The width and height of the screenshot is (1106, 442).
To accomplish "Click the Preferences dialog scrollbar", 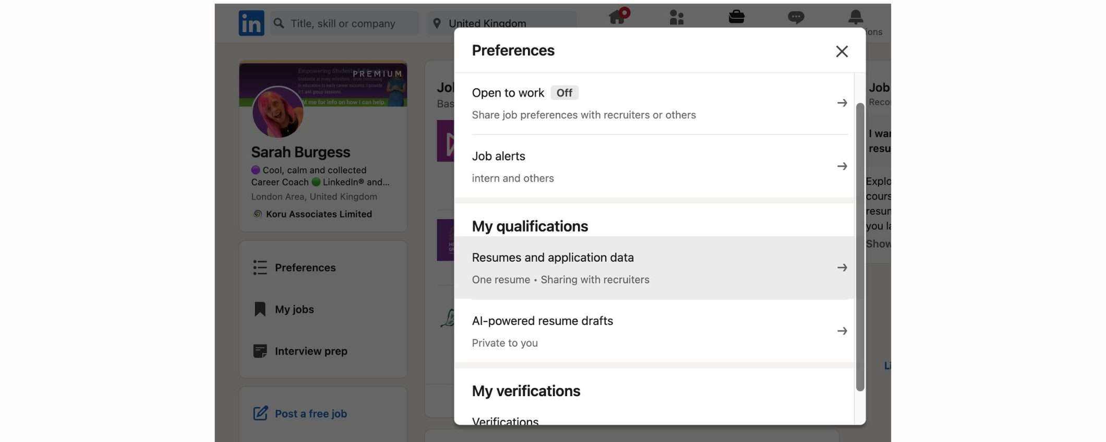I will point(860,246).
